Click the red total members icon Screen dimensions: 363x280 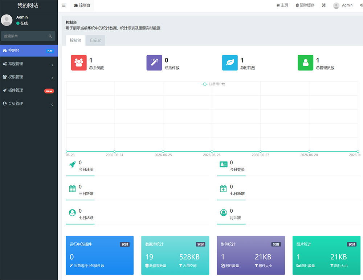[79, 63]
